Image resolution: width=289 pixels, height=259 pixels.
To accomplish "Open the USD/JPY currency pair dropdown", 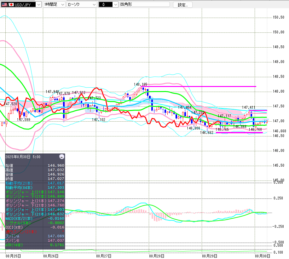I will click(38, 5).
